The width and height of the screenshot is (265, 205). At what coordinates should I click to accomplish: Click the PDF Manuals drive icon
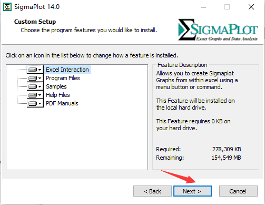(33, 103)
